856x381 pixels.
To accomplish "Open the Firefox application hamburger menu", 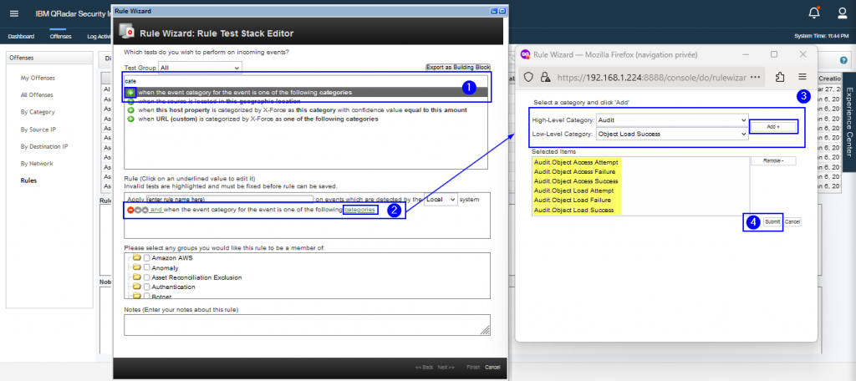I will (x=802, y=78).
